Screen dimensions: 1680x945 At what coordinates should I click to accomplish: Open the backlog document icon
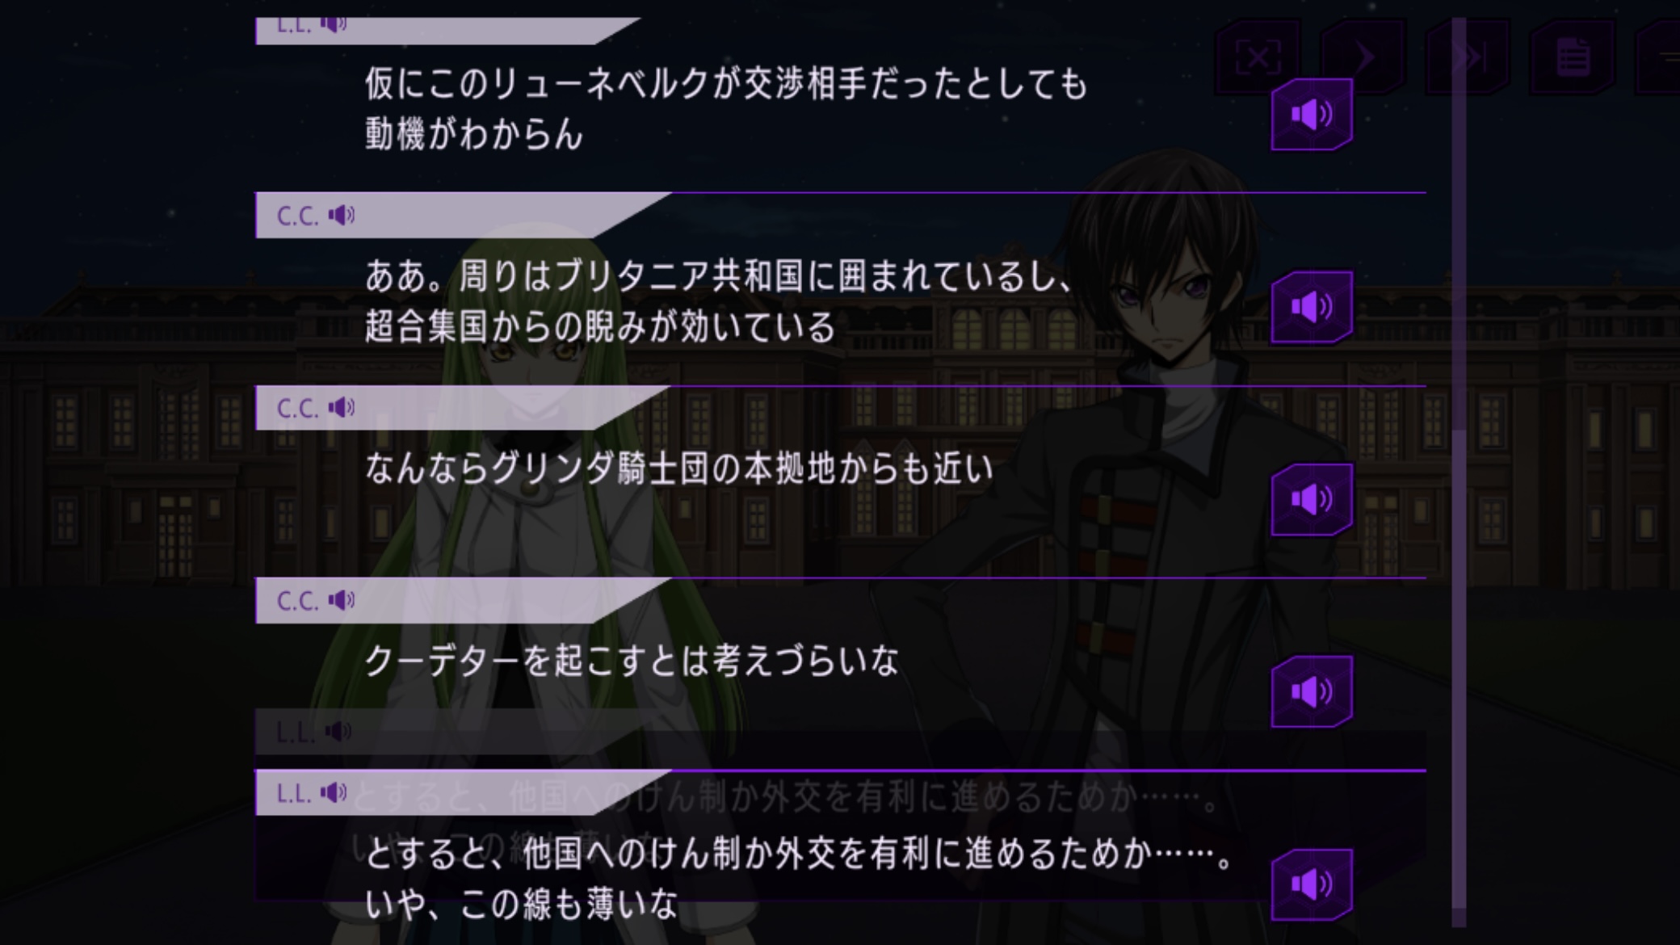[x=1573, y=57]
